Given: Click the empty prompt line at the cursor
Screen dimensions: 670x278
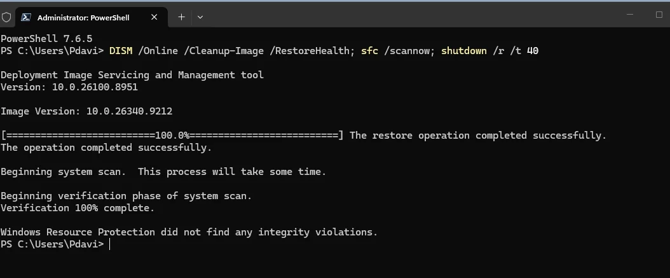Looking at the screenshot, I should coord(110,244).
